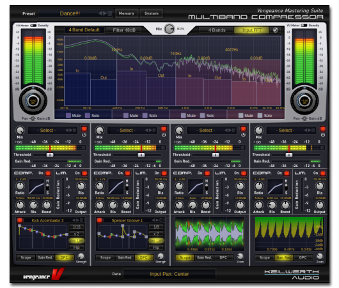Click band 2 Threshold slider handle
339x288 pixels.
pos(141,155)
